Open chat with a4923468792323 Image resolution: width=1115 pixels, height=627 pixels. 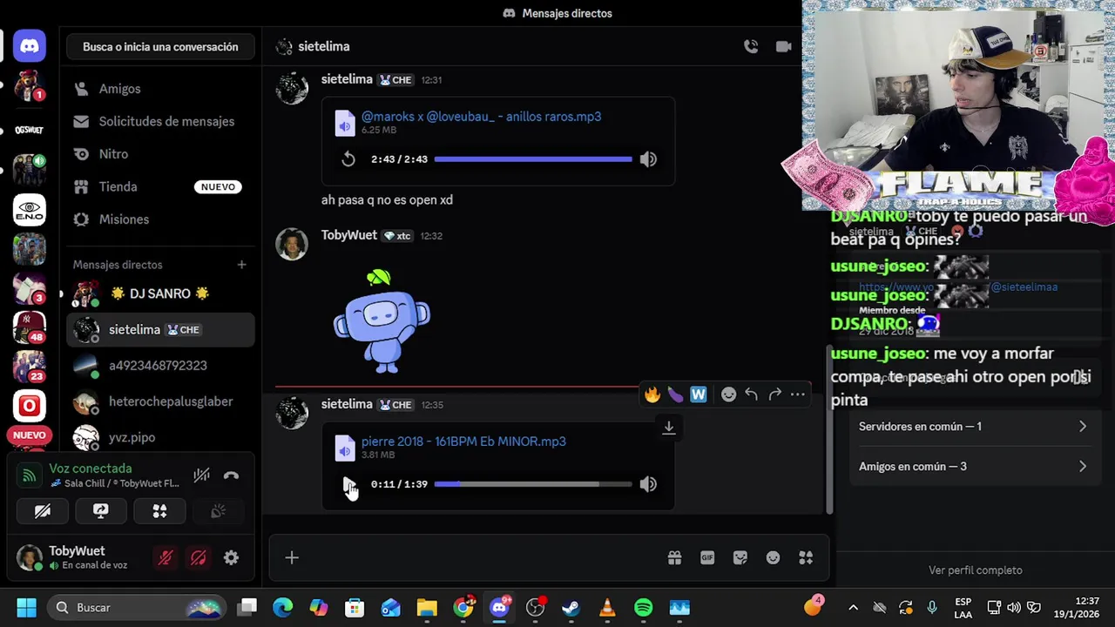tap(160, 366)
